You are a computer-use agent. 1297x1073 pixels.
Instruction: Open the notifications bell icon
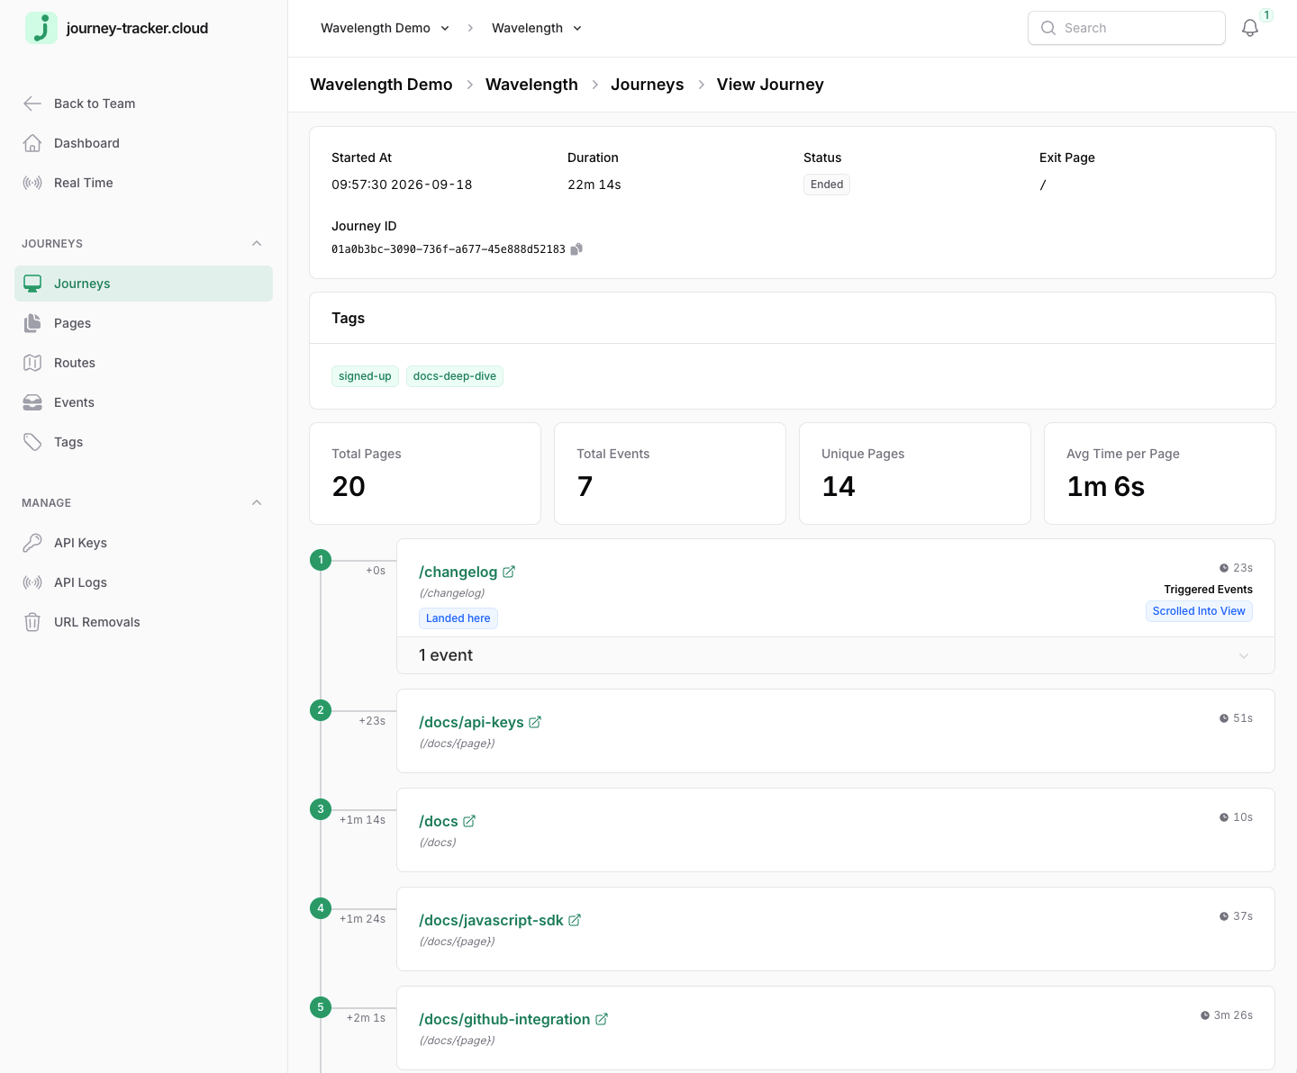1250,28
